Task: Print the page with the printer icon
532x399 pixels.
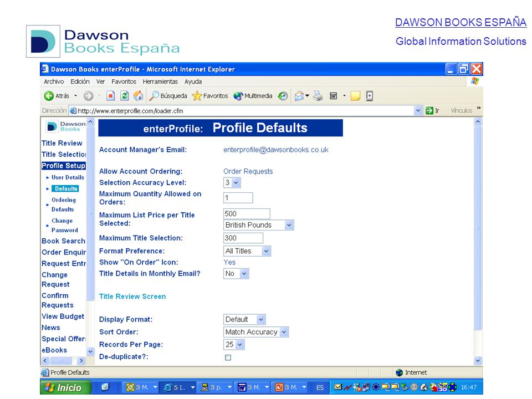Action: tap(318, 96)
